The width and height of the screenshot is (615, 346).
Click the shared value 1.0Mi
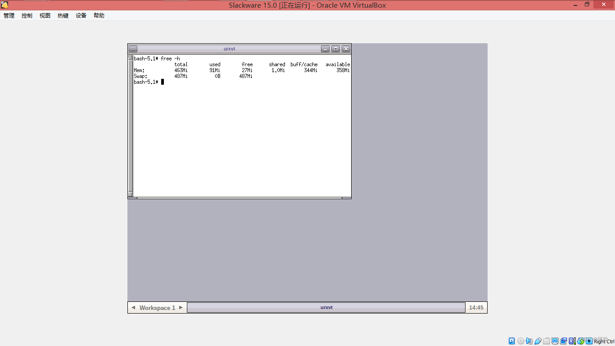point(278,70)
